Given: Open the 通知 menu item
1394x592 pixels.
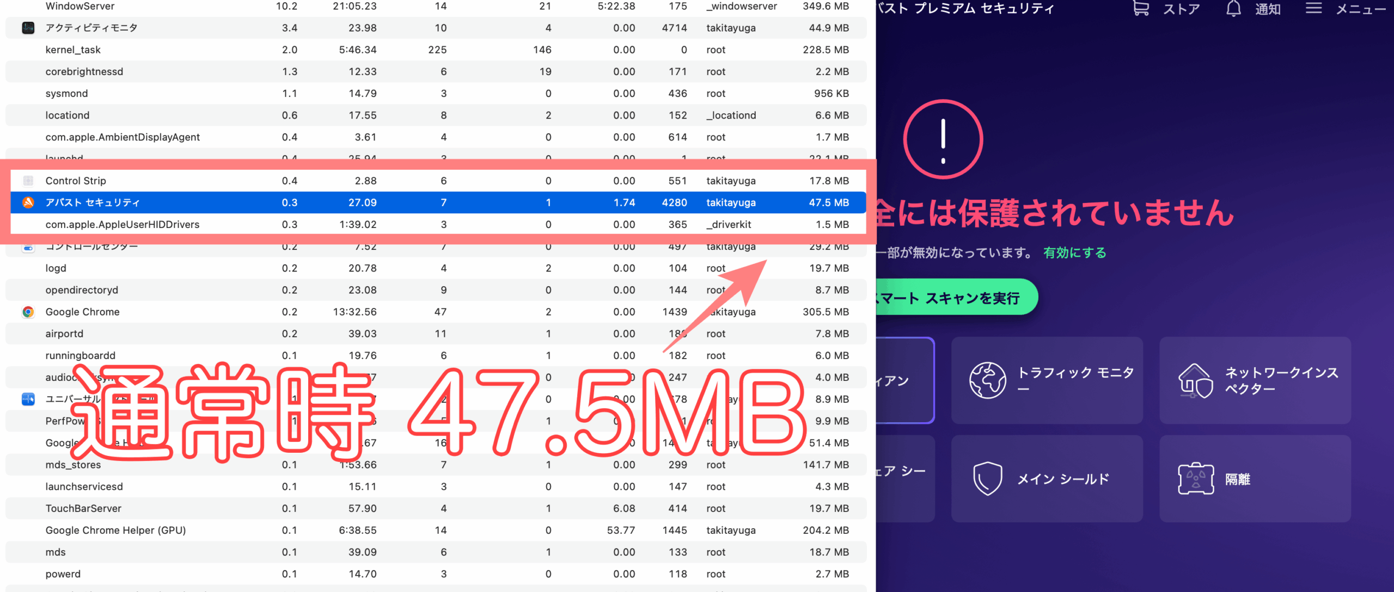Looking at the screenshot, I should point(1268,9).
